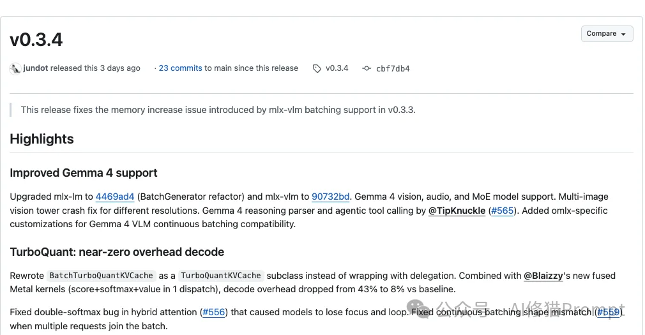Open issue #559 link
Screen dimensions: 645x335
click(608, 312)
